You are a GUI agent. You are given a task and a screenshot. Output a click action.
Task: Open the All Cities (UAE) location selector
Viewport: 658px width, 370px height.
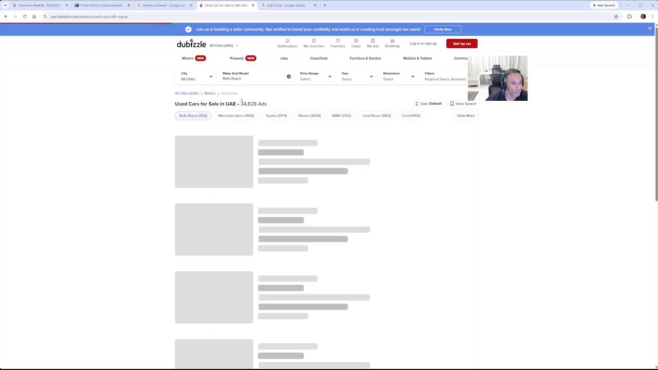pyautogui.click(x=224, y=46)
